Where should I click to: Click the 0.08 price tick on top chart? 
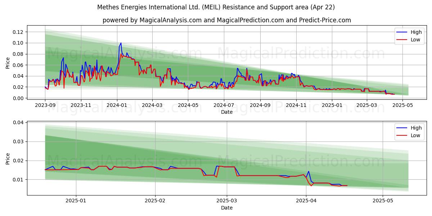[18, 54]
